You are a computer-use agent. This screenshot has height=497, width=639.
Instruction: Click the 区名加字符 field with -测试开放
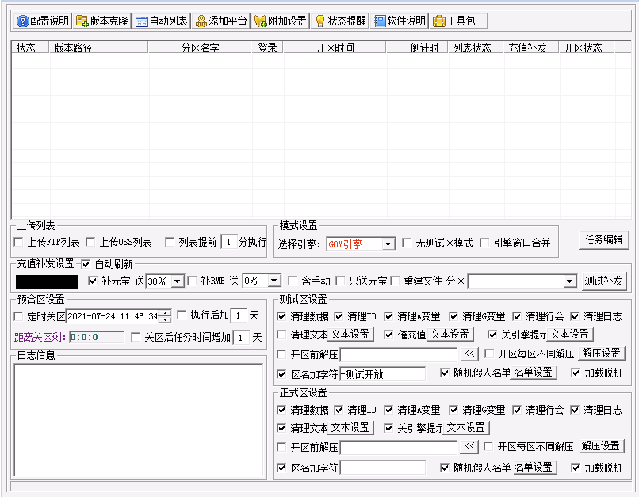[382, 374]
